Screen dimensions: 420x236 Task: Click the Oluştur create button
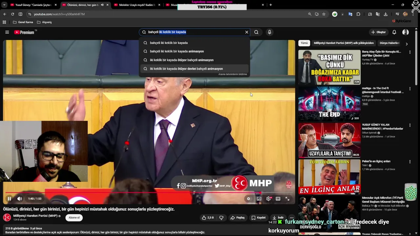click(x=378, y=32)
